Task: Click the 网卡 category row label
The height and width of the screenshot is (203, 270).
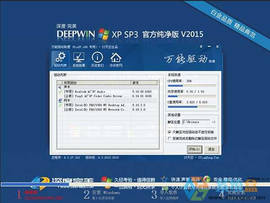Action: (67, 100)
